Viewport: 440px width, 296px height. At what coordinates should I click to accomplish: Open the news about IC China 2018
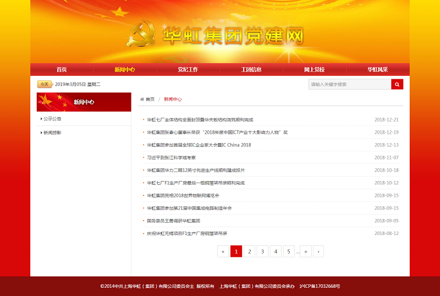[x=199, y=145]
